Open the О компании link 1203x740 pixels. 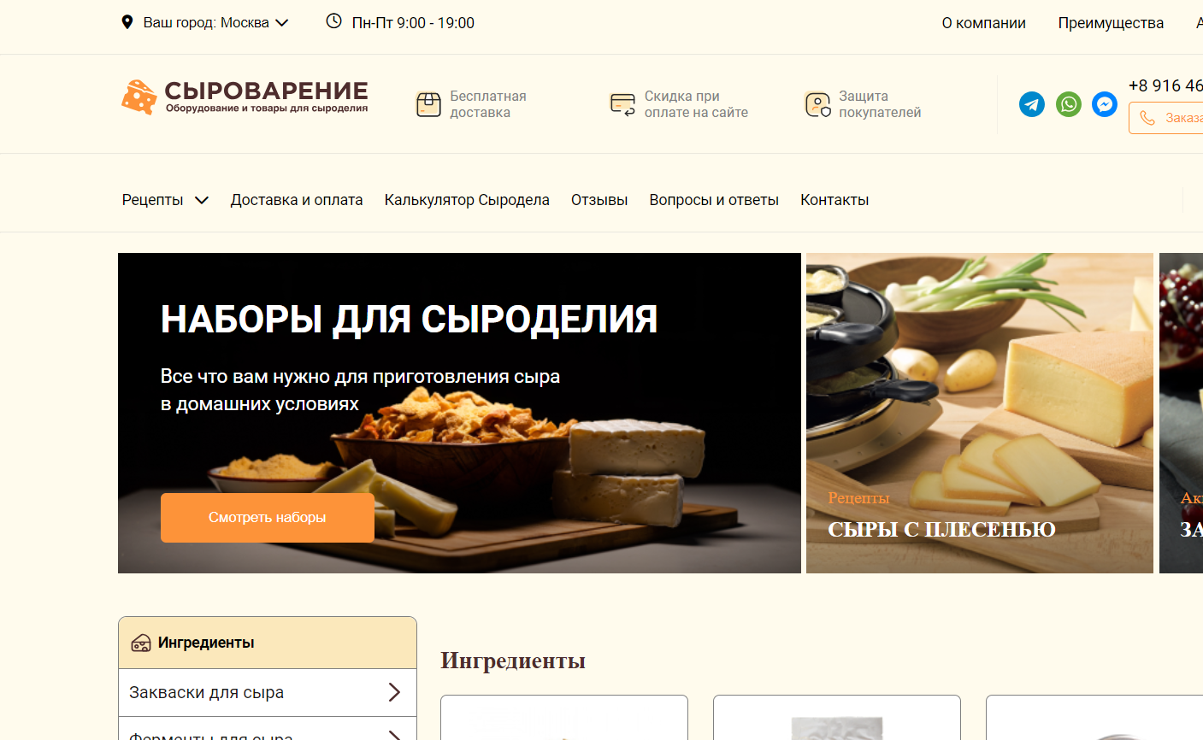[x=984, y=23]
